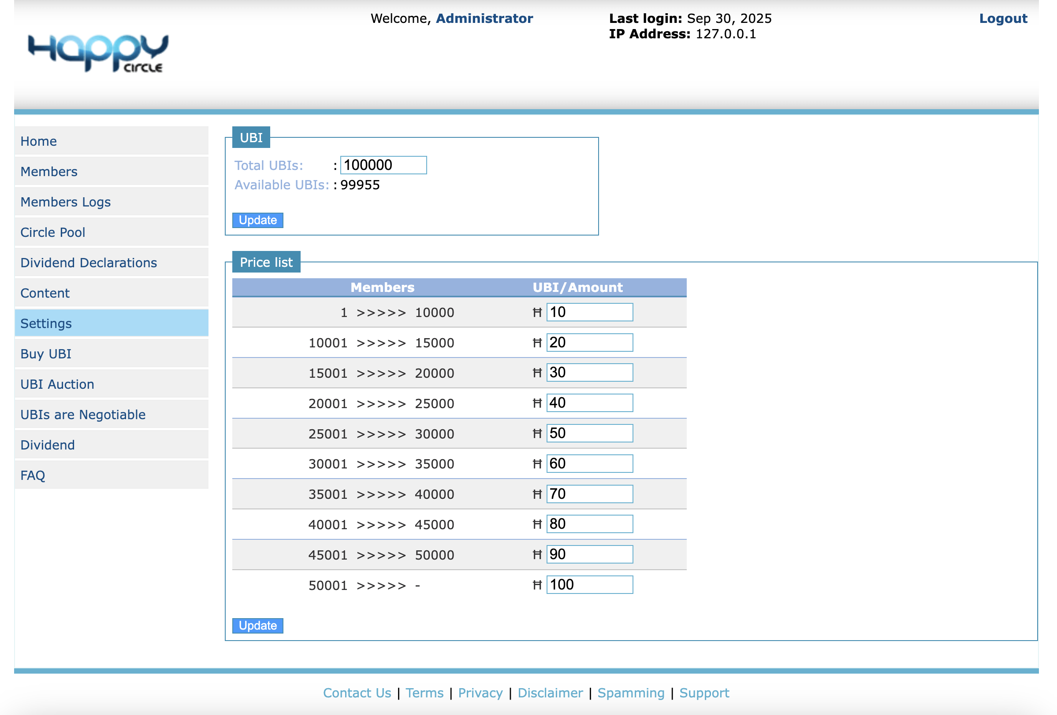Open Buy UBI page
Screen dimensions: 1057x715
pos(112,354)
